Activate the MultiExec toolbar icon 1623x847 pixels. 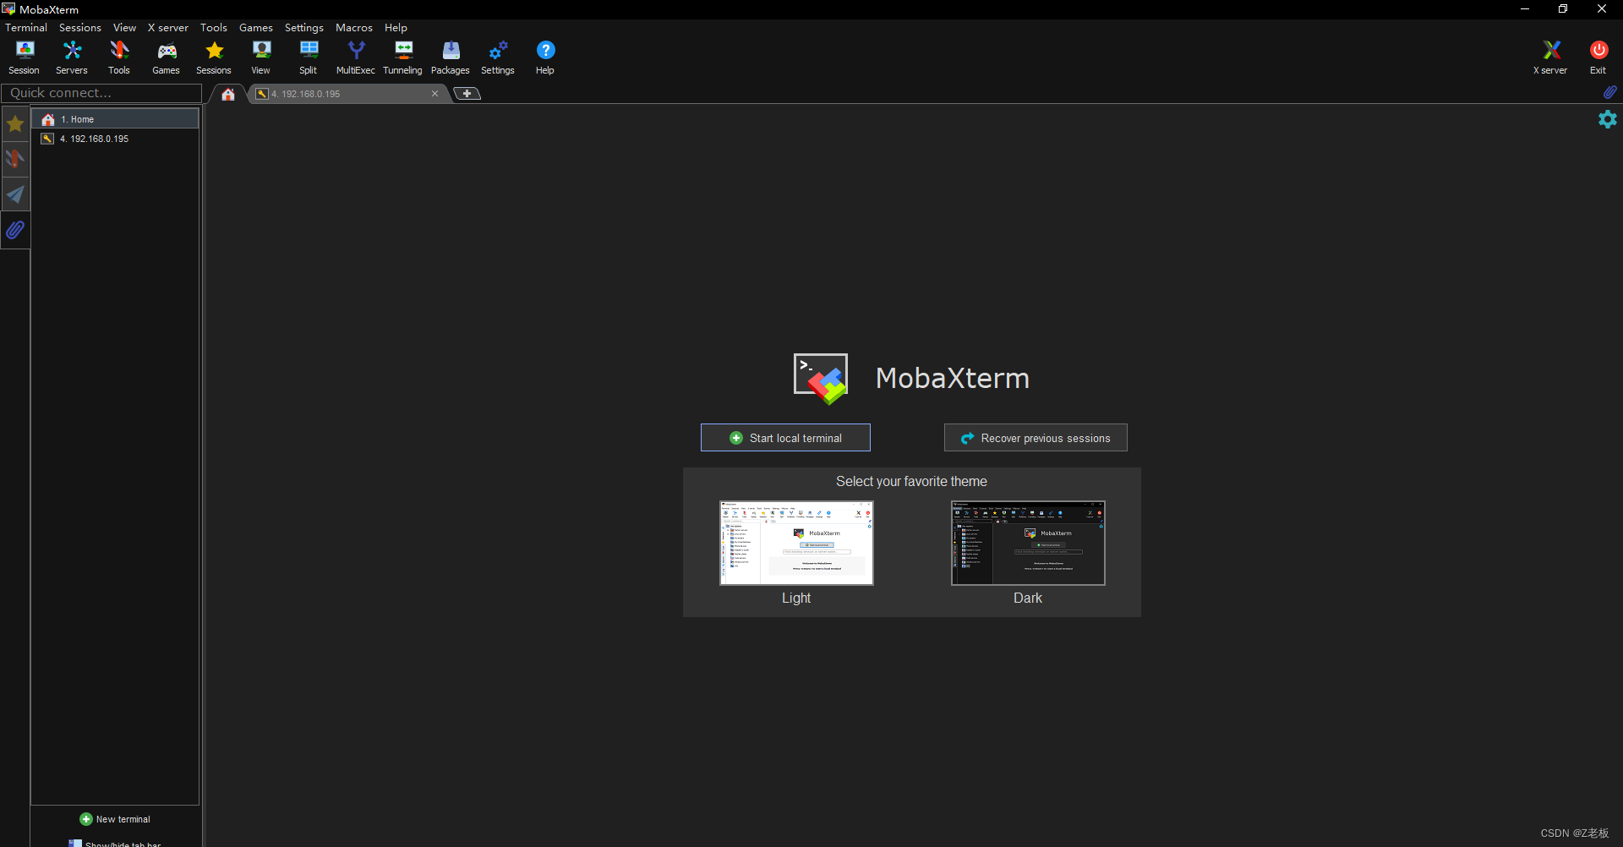pyautogui.click(x=356, y=57)
